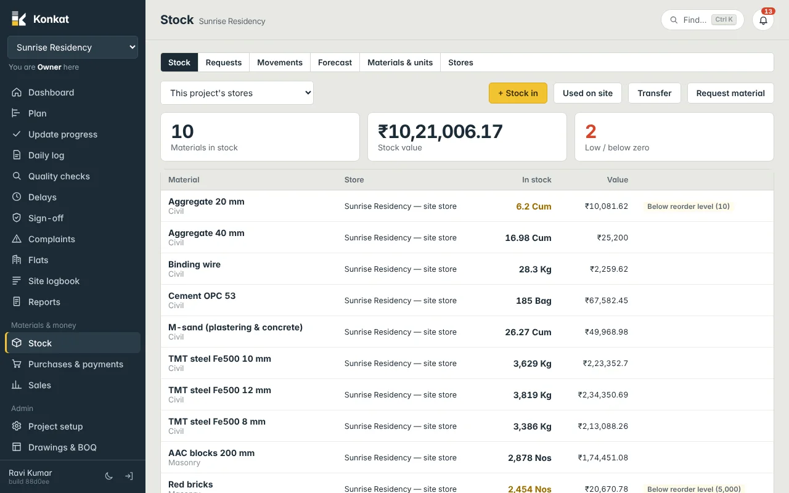Open Dashboard via its home icon

pyautogui.click(x=17, y=92)
